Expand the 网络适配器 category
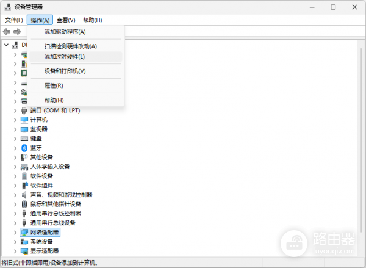Viewport: 366px width, 268px height. (x=15, y=232)
